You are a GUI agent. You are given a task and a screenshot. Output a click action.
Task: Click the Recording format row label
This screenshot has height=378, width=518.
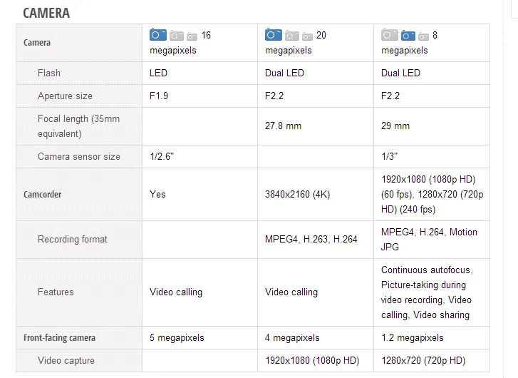click(x=73, y=239)
